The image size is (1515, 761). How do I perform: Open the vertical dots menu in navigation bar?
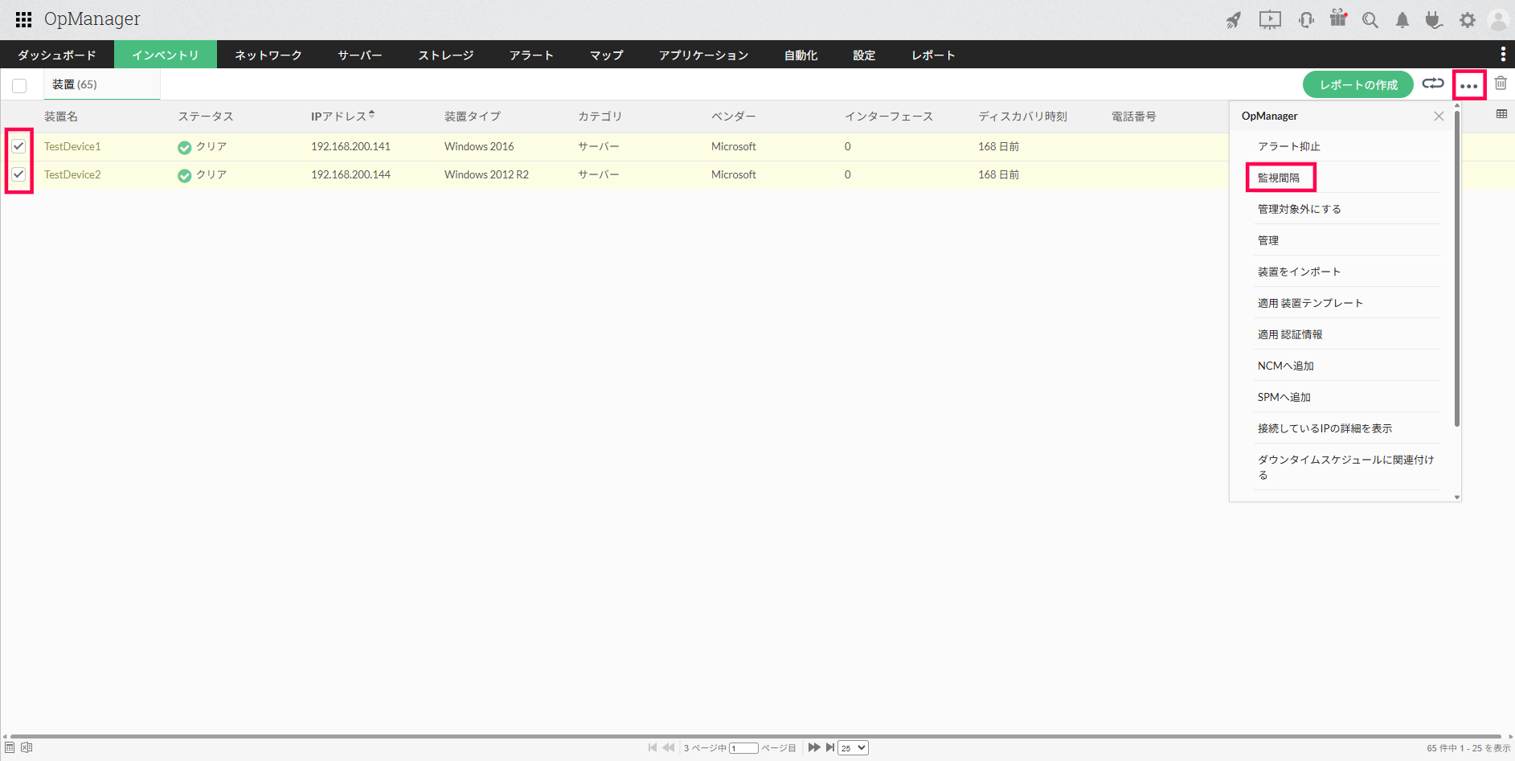click(x=1503, y=54)
